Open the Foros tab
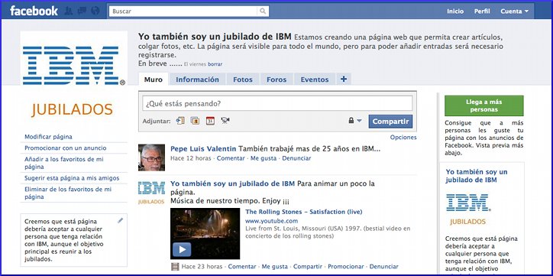The height and width of the screenshot is (276, 553). (x=276, y=80)
